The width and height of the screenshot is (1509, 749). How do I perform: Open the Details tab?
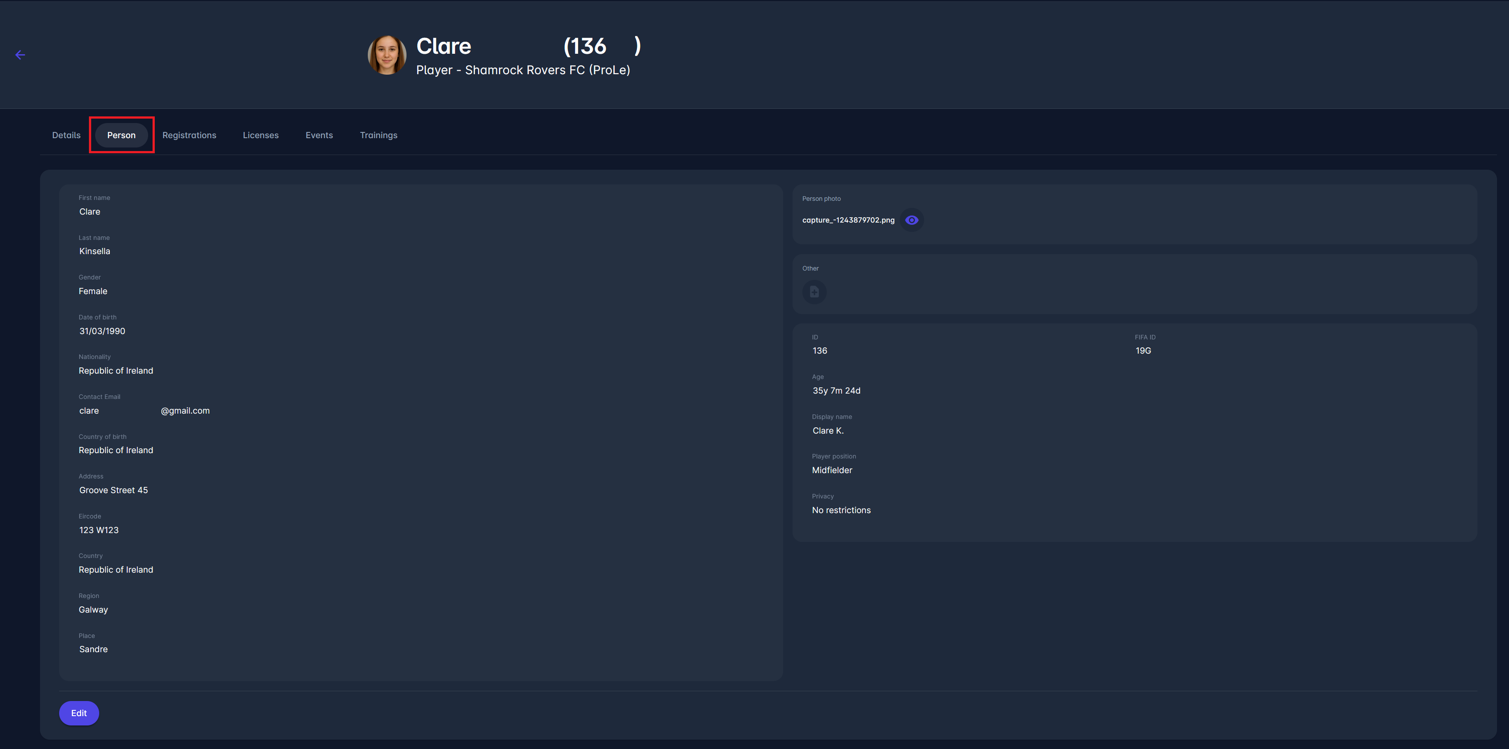66,135
